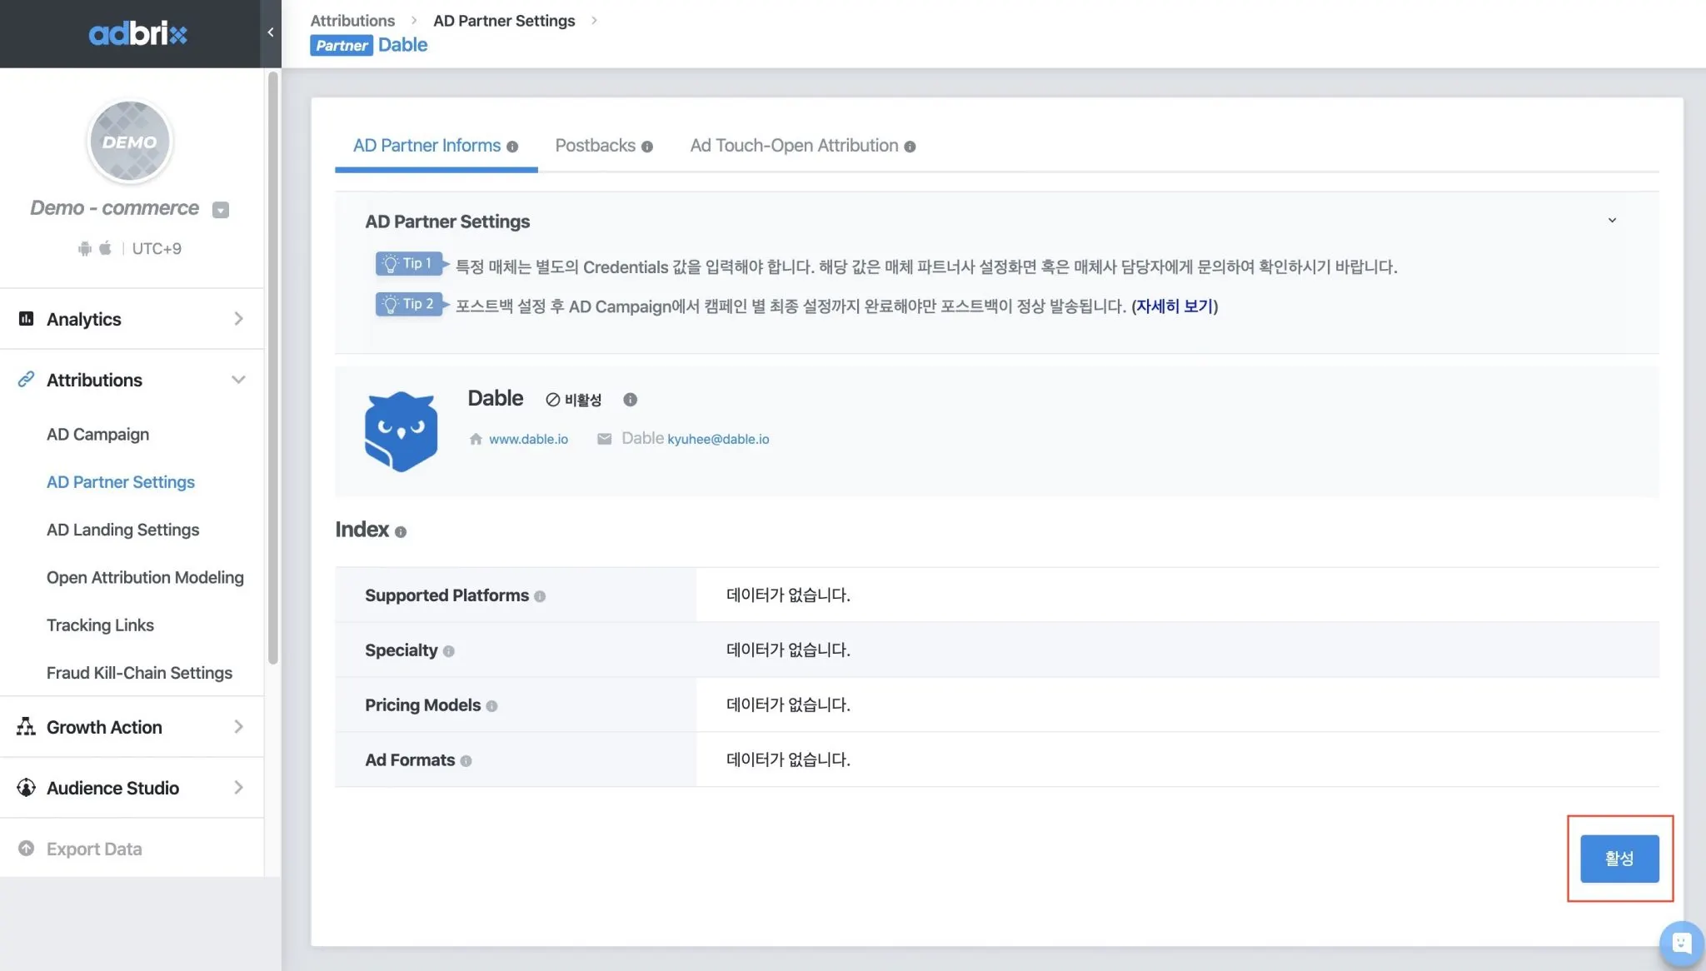Collapse the sidebar with the arrow button
The height and width of the screenshot is (971, 1706).
coord(271,32)
